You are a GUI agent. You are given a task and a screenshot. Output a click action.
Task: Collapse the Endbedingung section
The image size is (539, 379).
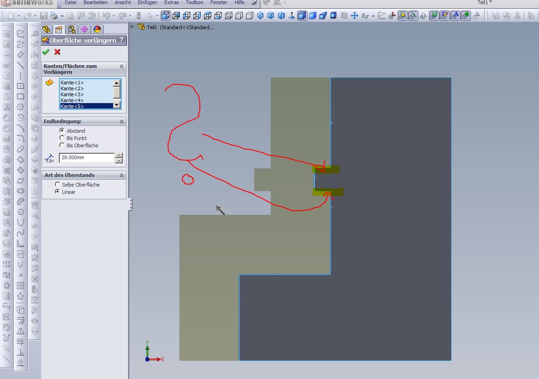click(121, 122)
